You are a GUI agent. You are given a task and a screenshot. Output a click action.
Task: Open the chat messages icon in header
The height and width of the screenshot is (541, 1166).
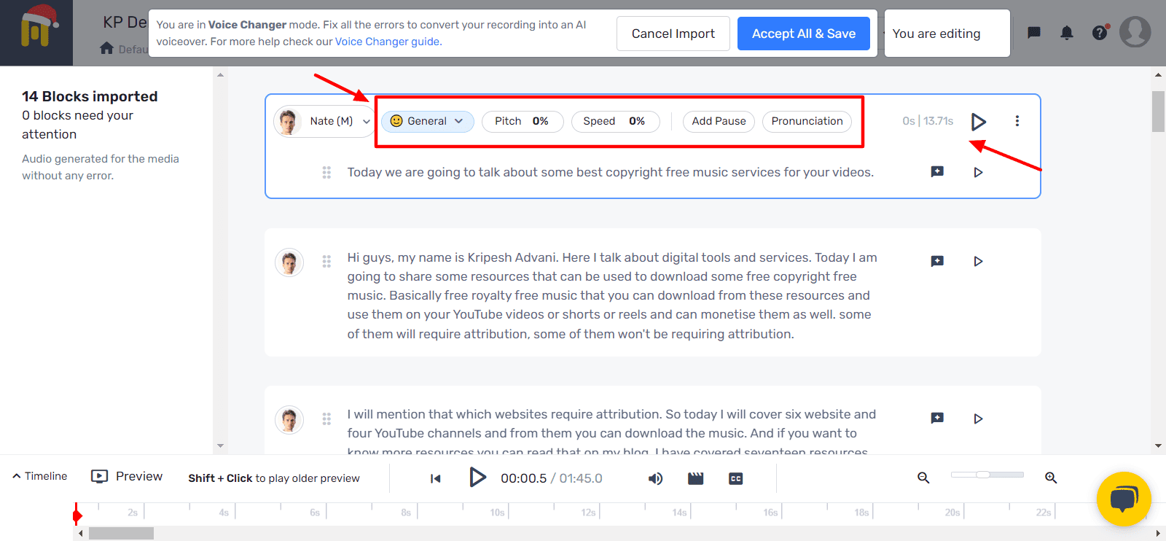1033,33
